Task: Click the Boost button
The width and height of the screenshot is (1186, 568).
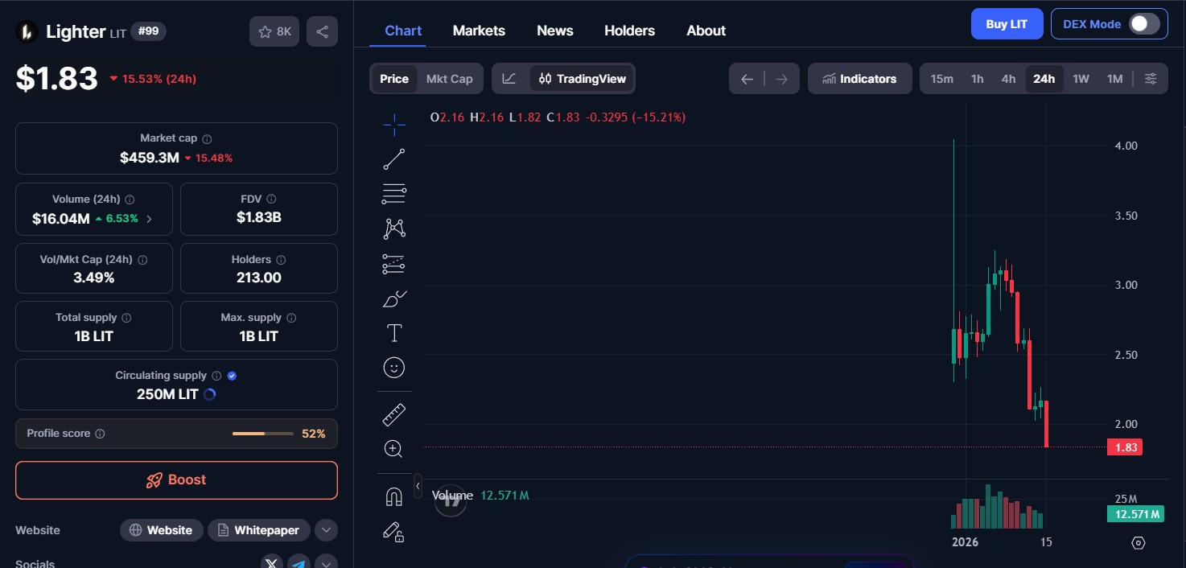Action: click(176, 480)
